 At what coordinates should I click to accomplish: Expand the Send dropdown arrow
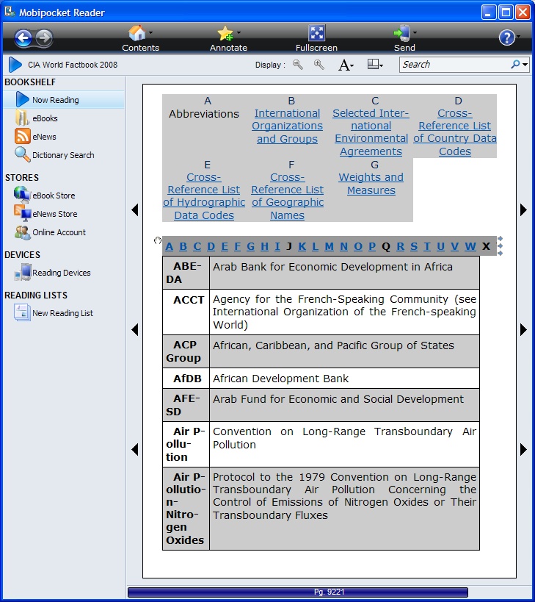pos(415,33)
